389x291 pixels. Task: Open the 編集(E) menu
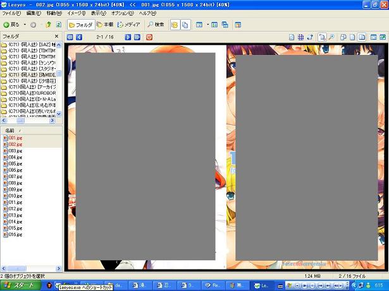click(x=34, y=13)
